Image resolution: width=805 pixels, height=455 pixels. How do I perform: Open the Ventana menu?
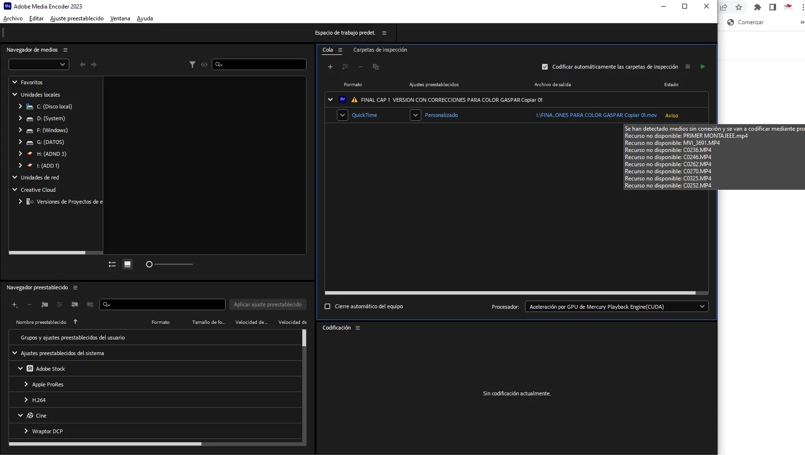click(x=120, y=18)
